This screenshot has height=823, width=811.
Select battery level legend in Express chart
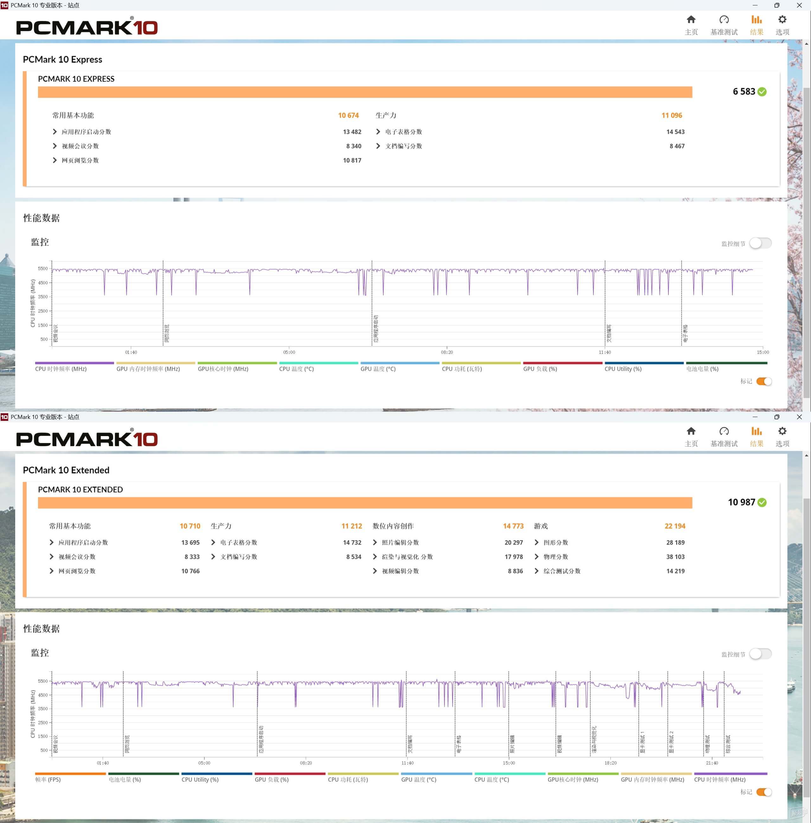(x=727, y=367)
